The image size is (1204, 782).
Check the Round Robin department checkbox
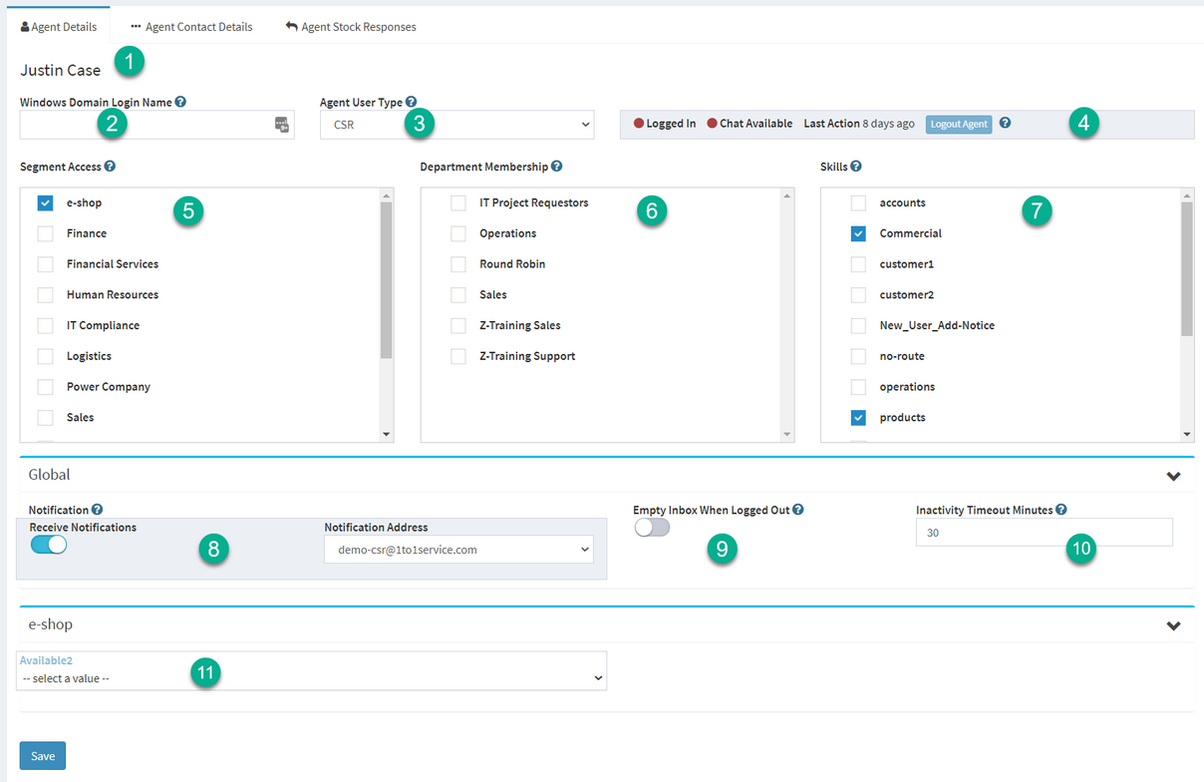pyautogui.click(x=458, y=264)
